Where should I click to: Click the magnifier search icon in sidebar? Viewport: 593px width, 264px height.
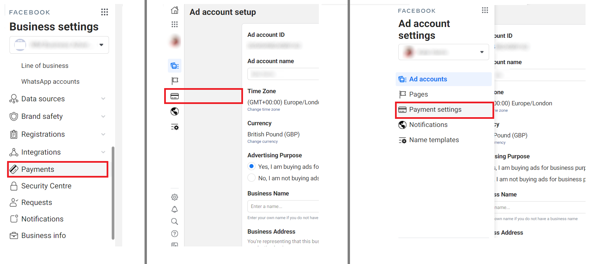coord(175,221)
